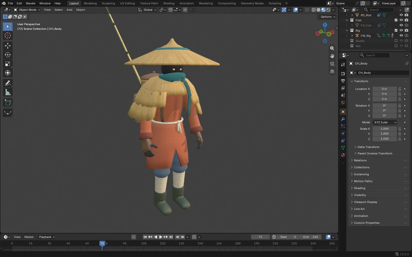Click the End frame field 240

click(311, 237)
